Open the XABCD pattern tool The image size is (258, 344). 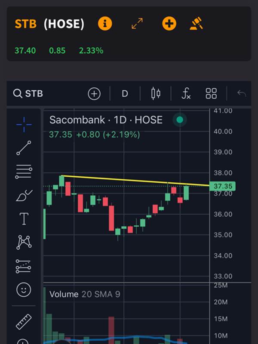click(24, 243)
